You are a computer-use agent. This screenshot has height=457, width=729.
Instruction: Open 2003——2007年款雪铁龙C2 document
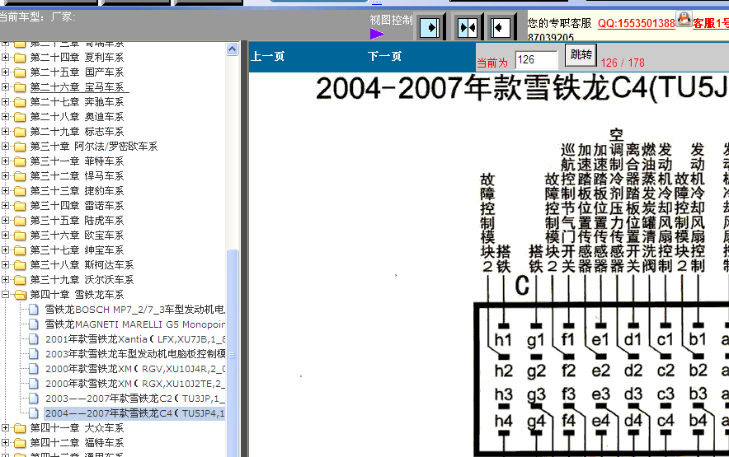click(134, 399)
